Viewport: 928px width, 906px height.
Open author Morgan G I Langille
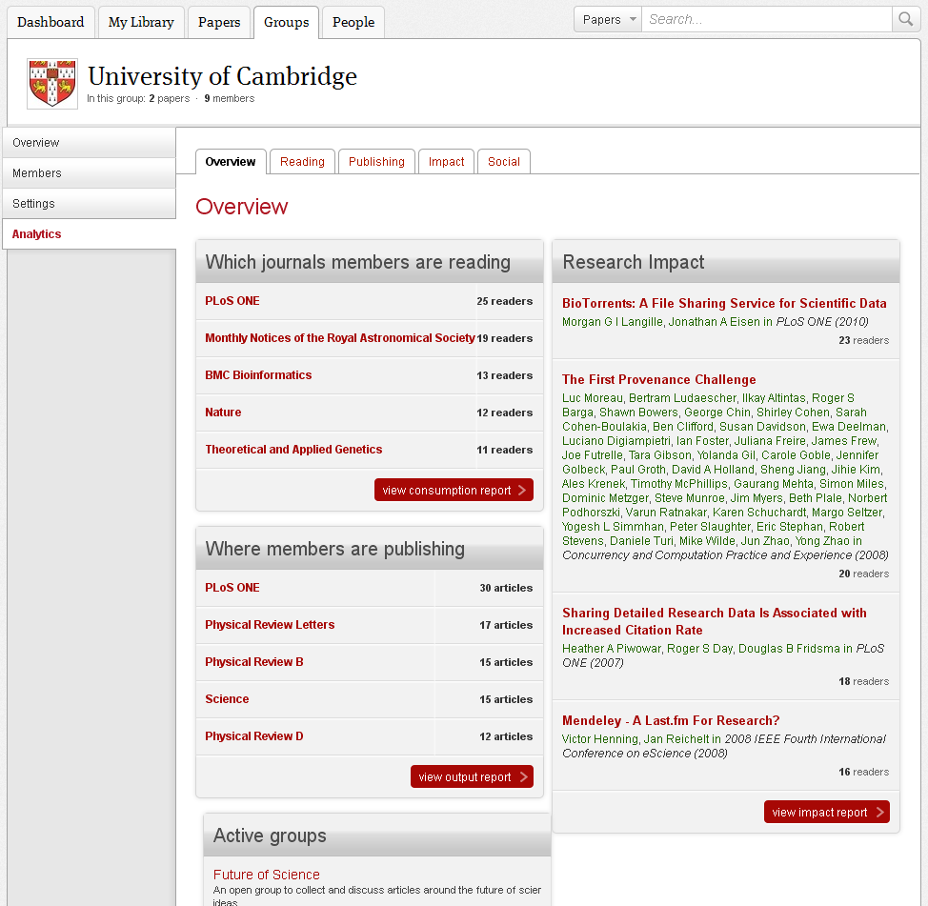613,322
